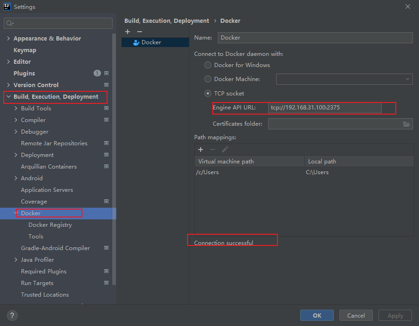The width and height of the screenshot is (419, 326).
Task: Click the Certificates folder text field
Action: tap(340, 124)
